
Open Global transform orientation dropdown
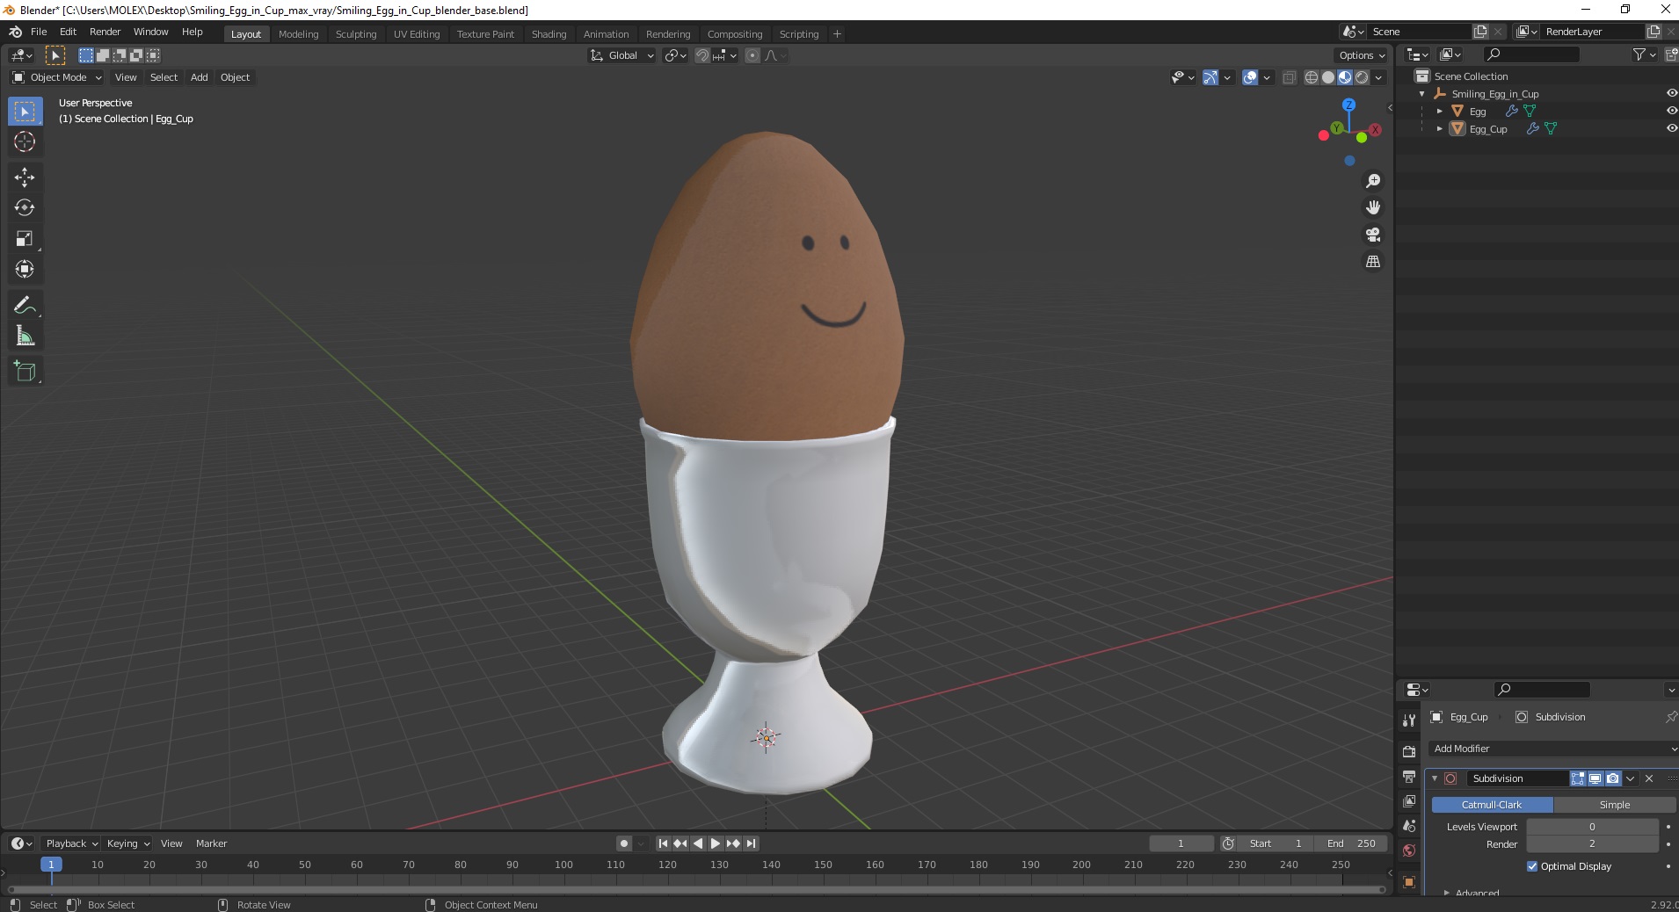click(x=622, y=55)
